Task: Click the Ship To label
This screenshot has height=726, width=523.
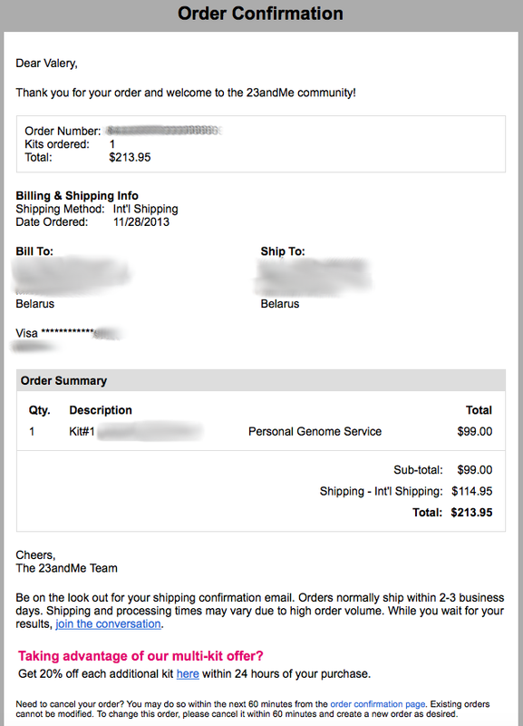Action: coord(283,251)
